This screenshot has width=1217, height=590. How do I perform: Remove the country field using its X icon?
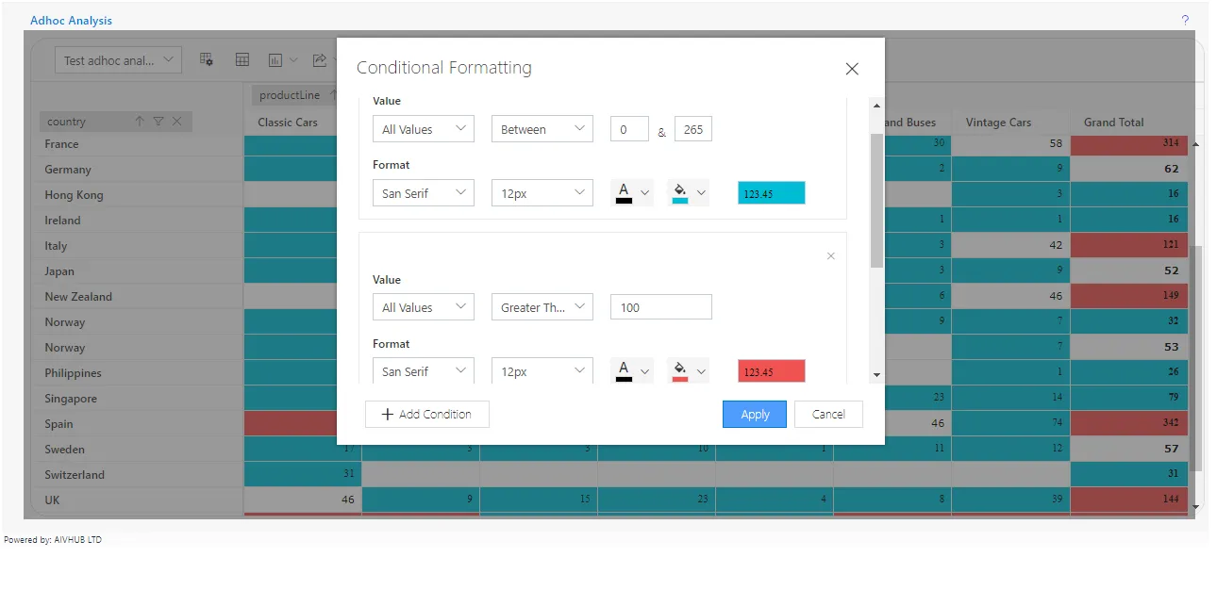pyautogui.click(x=176, y=121)
